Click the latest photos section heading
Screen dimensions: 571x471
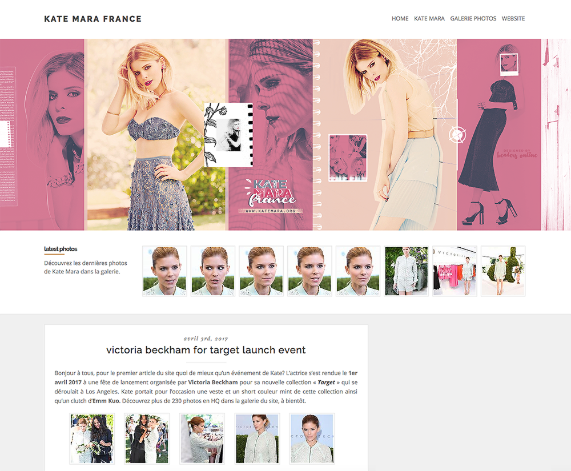click(x=62, y=248)
